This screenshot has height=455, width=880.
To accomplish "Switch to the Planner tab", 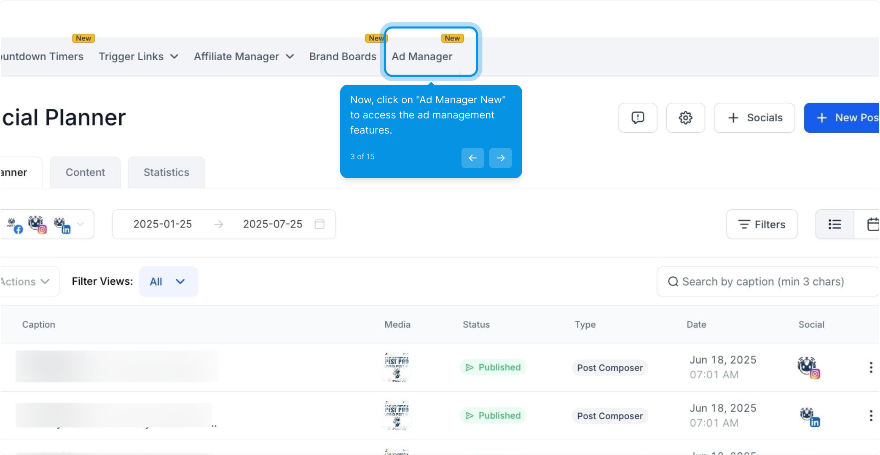I will (20, 172).
